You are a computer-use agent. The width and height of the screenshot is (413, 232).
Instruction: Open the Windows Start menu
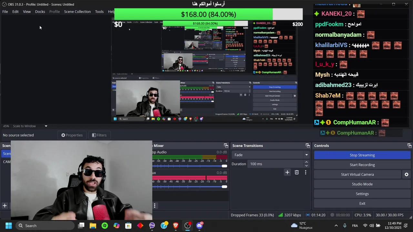pos(9,226)
